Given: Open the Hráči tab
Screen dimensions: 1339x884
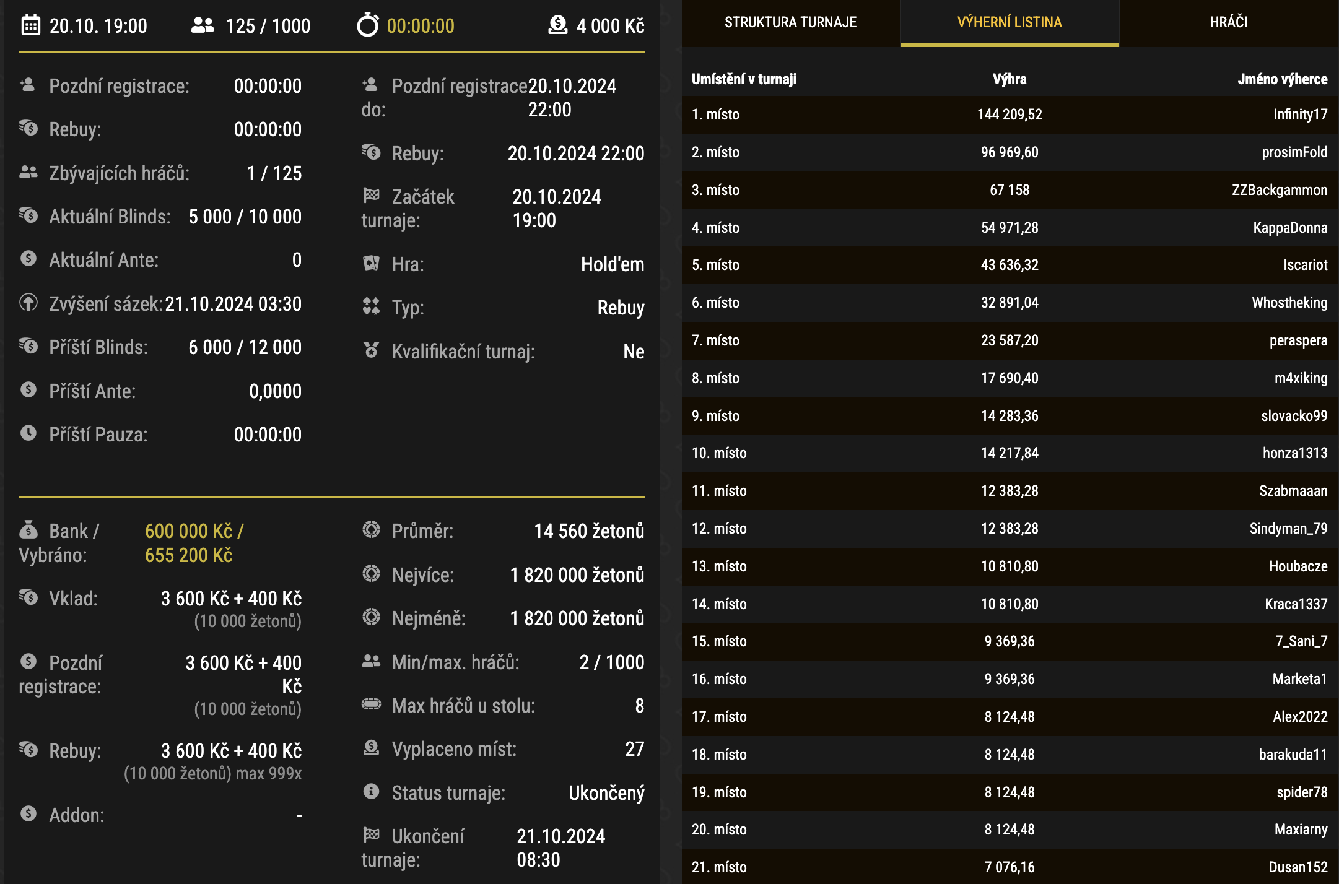Looking at the screenshot, I should click(1229, 22).
